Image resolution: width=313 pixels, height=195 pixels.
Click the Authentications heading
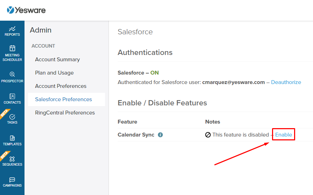pyautogui.click(x=145, y=52)
